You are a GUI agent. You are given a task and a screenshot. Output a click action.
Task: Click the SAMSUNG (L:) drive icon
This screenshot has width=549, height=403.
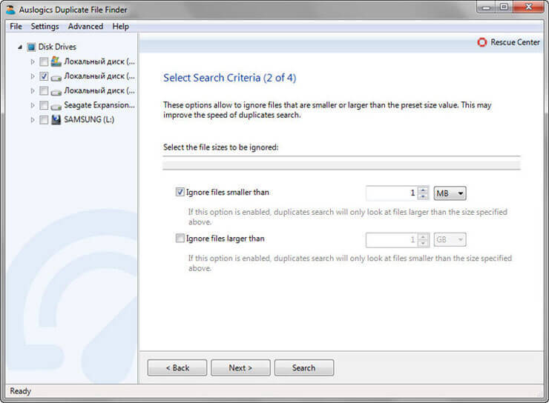[56, 119]
